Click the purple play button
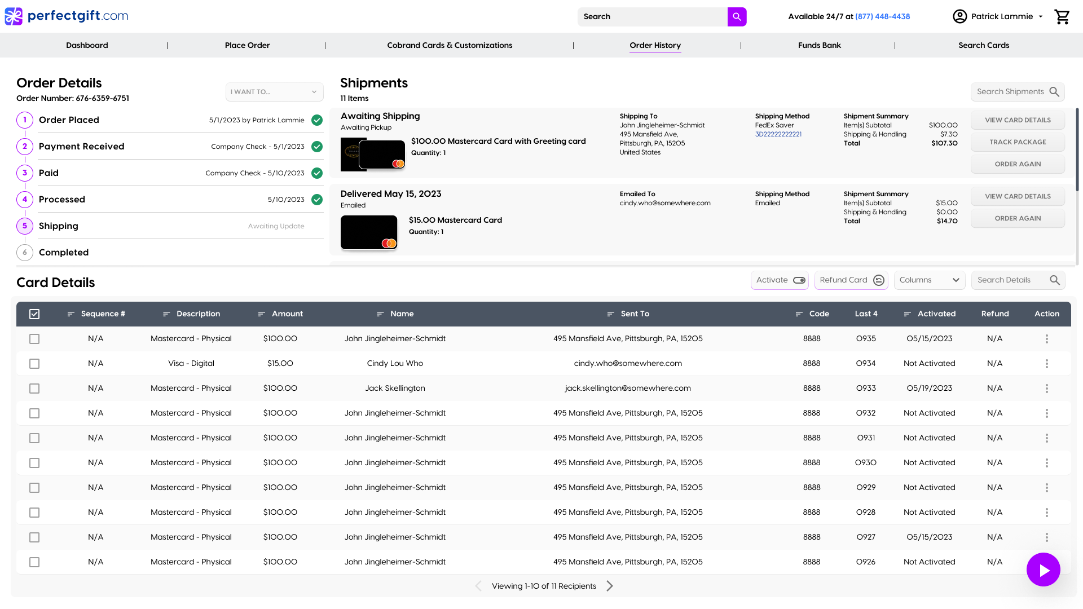 click(1043, 570)
